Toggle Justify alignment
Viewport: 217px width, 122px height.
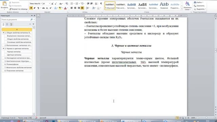pos(82,8)
